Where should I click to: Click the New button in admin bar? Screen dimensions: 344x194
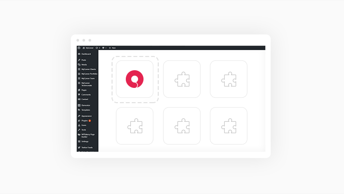[113, 48]
